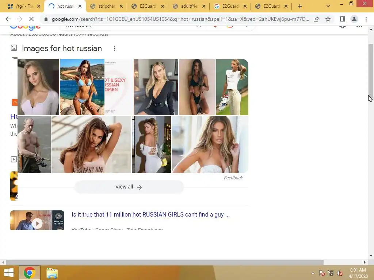Click the muted volume tray icon
374x280 pixels.
click(x=339, y=273)
